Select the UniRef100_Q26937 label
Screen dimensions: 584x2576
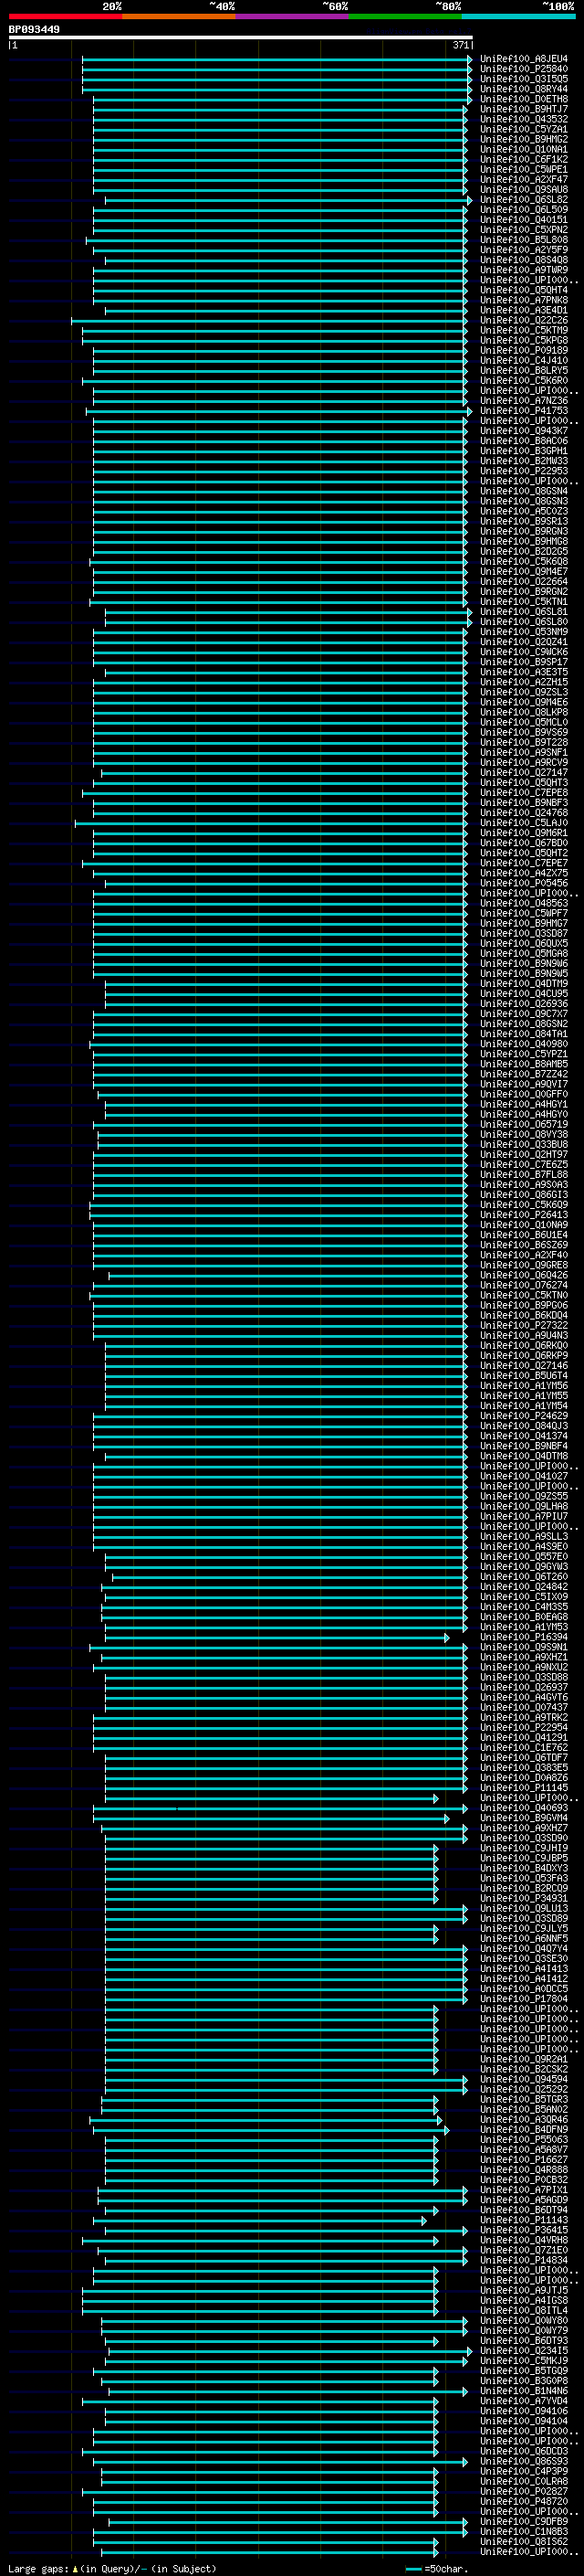(x=524, y=1688)
